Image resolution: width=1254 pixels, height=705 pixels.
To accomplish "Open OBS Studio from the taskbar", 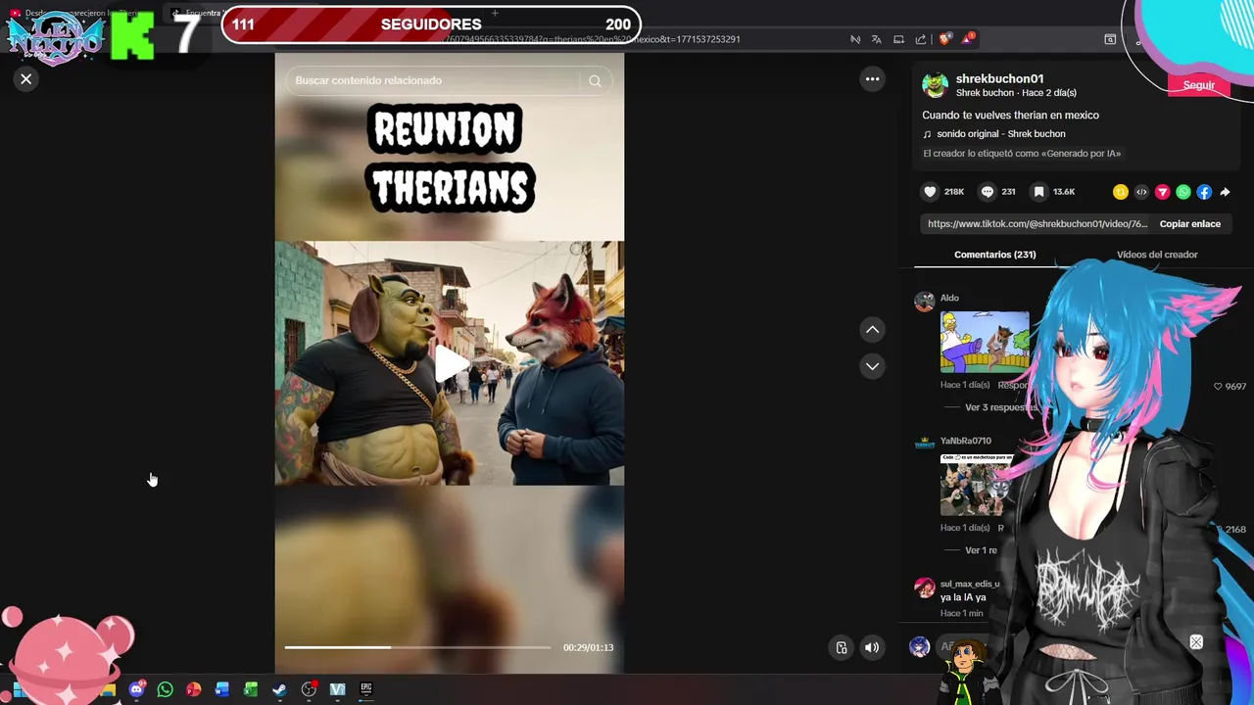I will click(309, 689).
